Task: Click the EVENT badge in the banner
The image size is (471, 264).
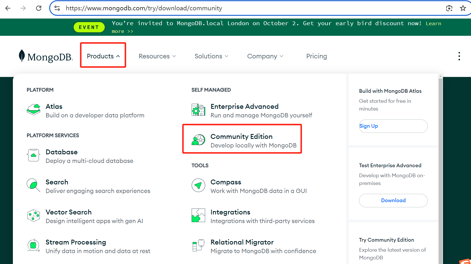Action: click(89, 27)
